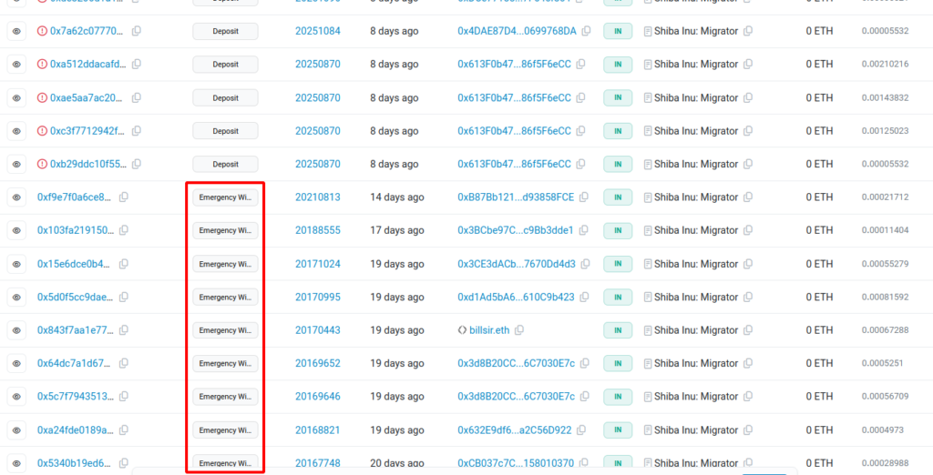This screenshot has width=933, height=475.
Task: Click Emergency Wi... badge for 0x5d0f5cc9dae
Action: coord(226,297)
